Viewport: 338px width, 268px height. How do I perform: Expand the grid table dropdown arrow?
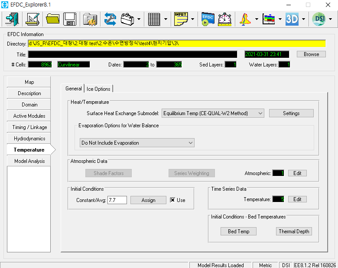pos(166,19)
